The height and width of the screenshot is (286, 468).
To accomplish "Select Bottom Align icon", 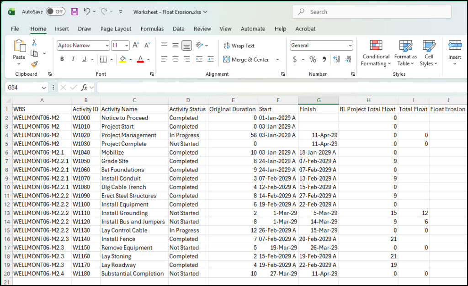I will tap(187, 45).
